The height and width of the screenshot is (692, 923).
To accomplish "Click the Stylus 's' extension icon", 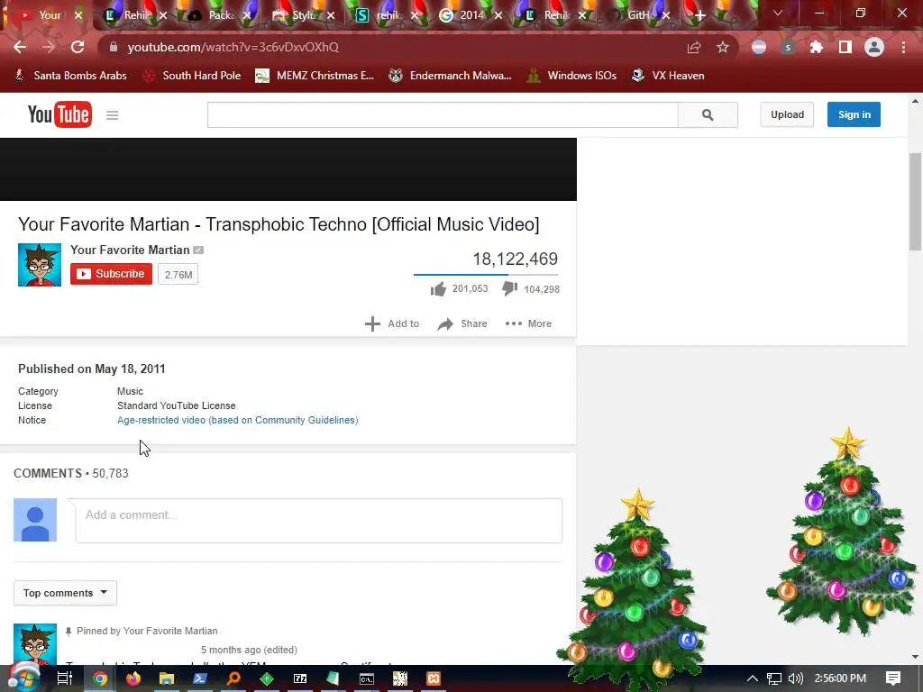I will tap(788, 47).
